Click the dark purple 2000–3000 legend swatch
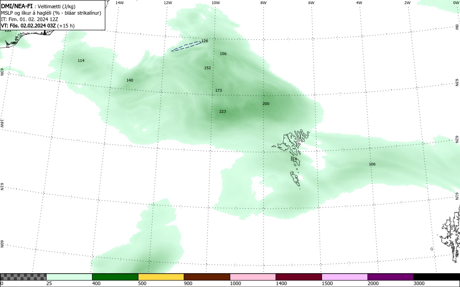This screenshot has height=287, width=460. pyautogui.click(x=391, y=277)
